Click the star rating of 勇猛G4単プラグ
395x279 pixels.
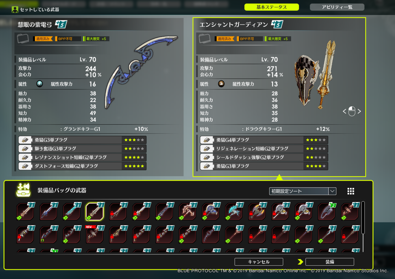point(316,140)
